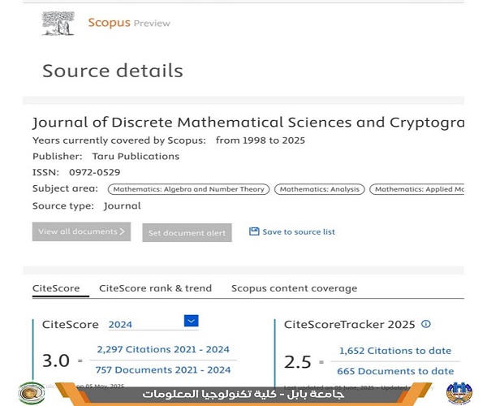Screen dimensions: 487x406
Task: Click the Set document alert button
Action: click(187, 233)
